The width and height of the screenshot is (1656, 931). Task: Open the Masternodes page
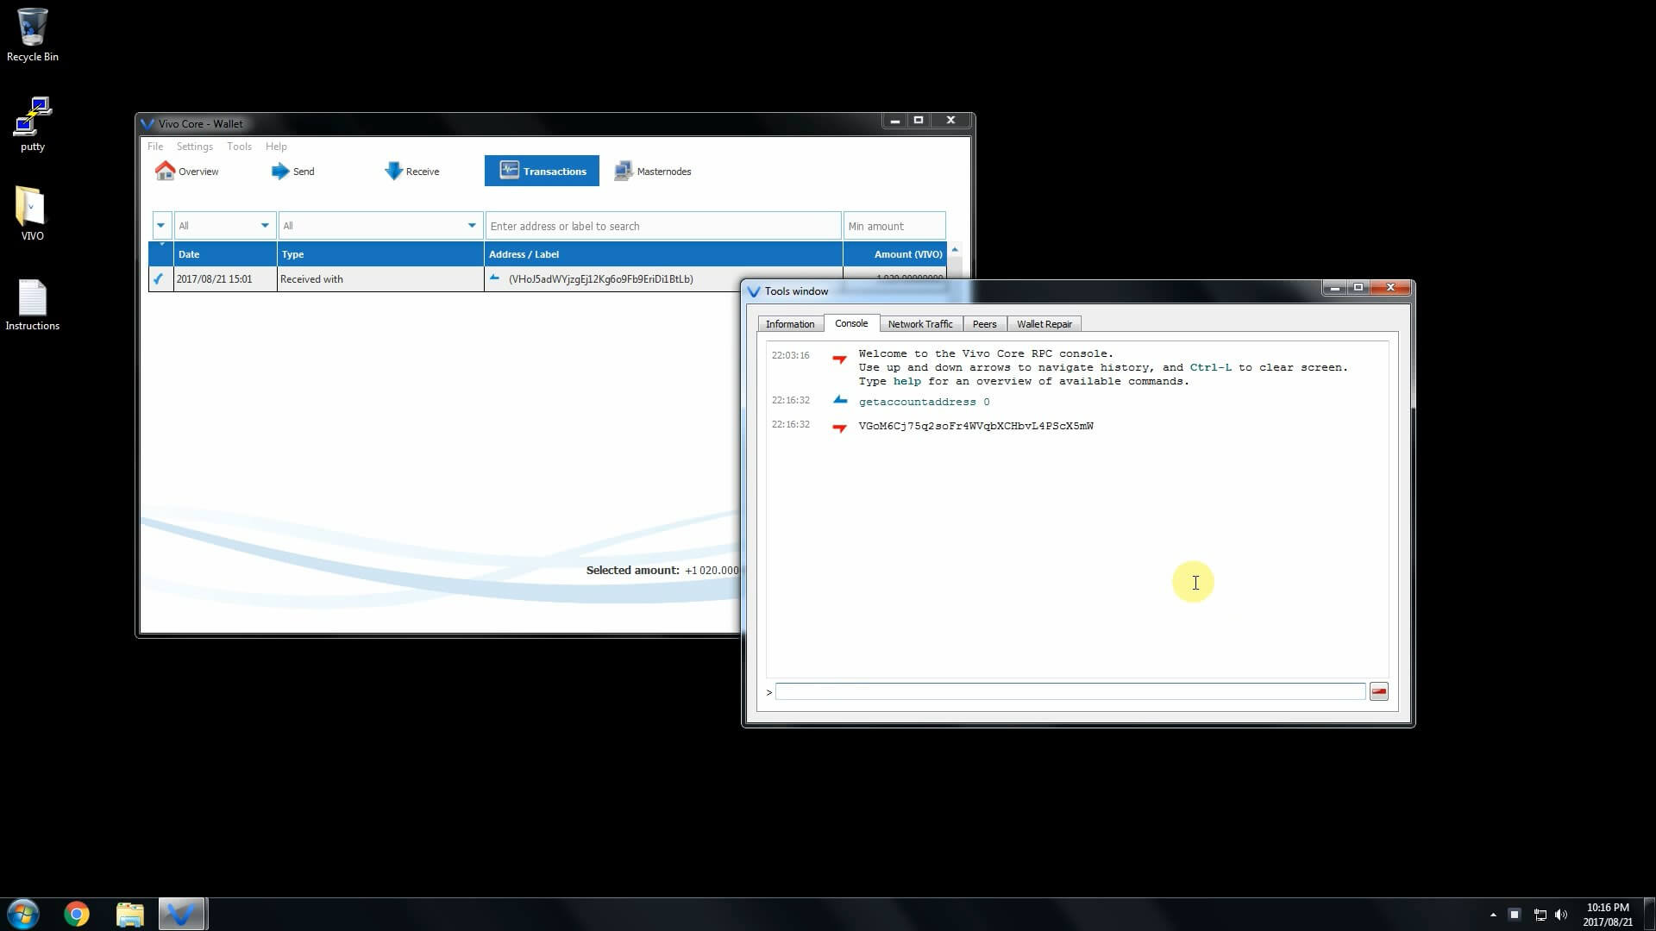tap(654, 171)
